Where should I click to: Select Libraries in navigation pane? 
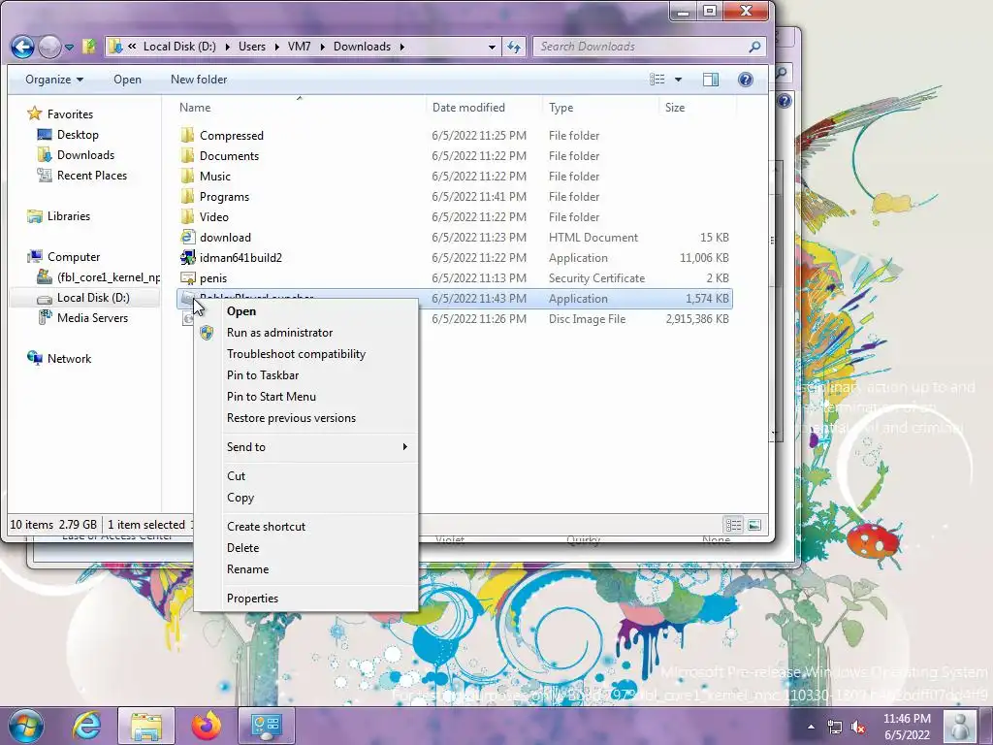69,216
